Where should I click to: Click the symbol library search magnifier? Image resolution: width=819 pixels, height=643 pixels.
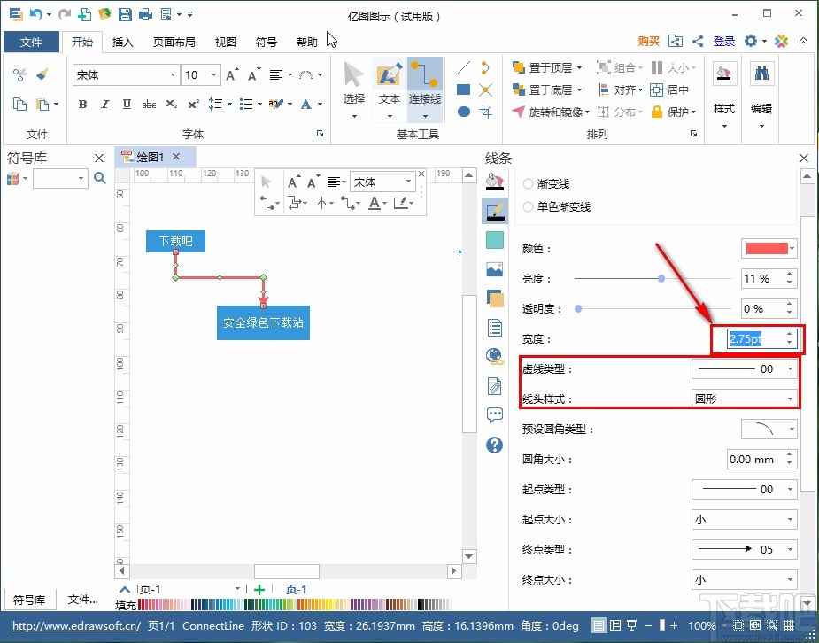100,178
